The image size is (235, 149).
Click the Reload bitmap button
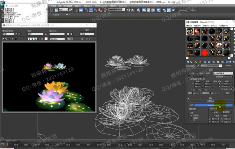pos(193,109)
